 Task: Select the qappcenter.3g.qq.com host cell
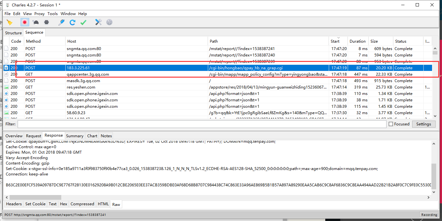click(x=137, y=74)
